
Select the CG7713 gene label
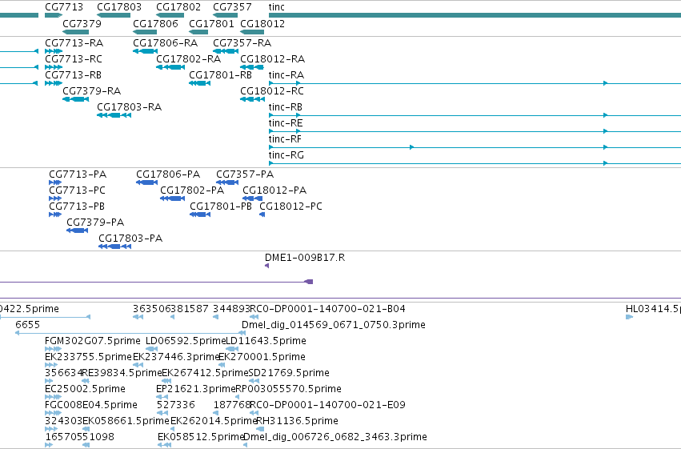(x=64, y=7)
